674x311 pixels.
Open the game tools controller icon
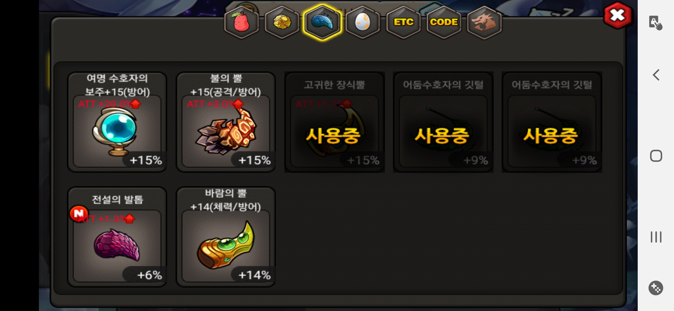656,288
